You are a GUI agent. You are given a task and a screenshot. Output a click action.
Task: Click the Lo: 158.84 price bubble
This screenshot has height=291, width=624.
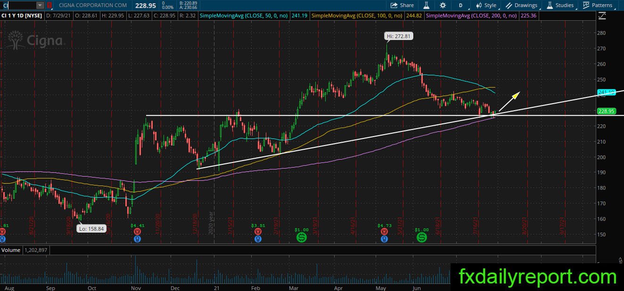[92, 228]
